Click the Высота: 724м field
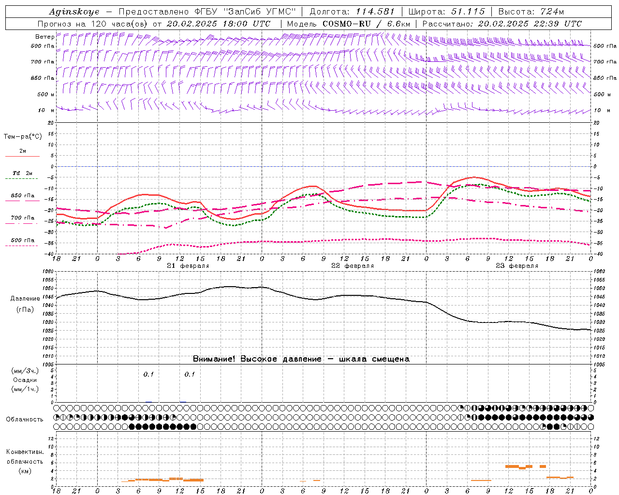The image size is (619, 495). click(531, 12)
